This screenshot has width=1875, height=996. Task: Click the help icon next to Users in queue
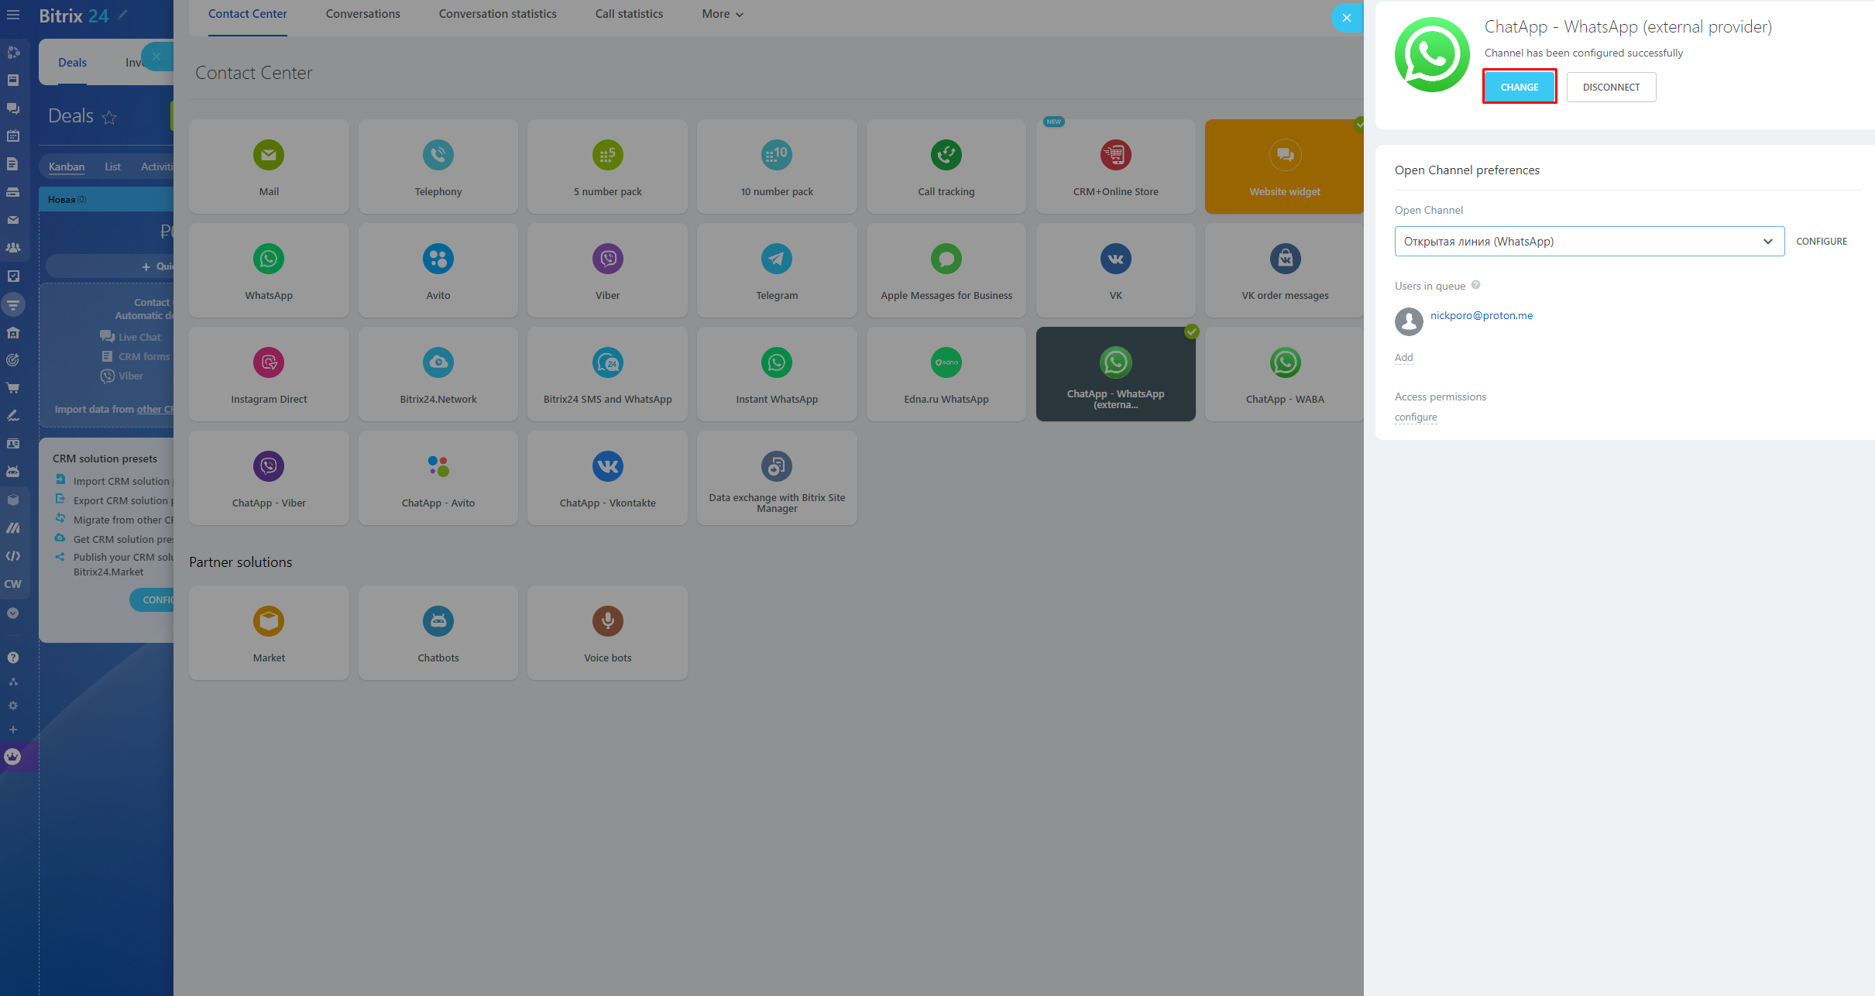1475,285
